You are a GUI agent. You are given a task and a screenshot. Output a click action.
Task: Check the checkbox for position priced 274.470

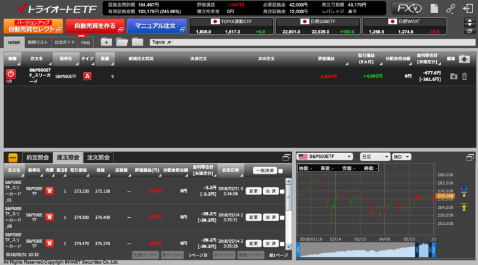click(x=282, y=244)
